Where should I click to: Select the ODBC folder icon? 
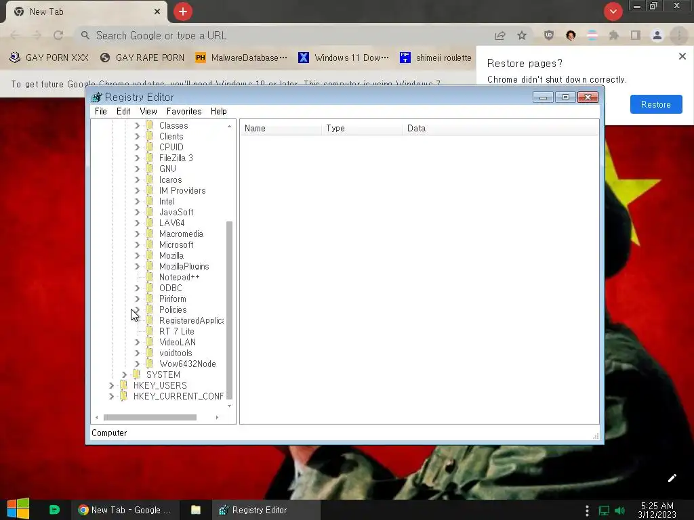point(150,288)
